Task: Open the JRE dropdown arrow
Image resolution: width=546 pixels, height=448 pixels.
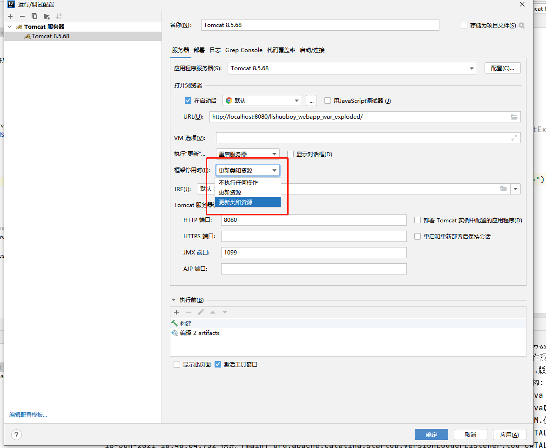Action: tap(515, 189)
